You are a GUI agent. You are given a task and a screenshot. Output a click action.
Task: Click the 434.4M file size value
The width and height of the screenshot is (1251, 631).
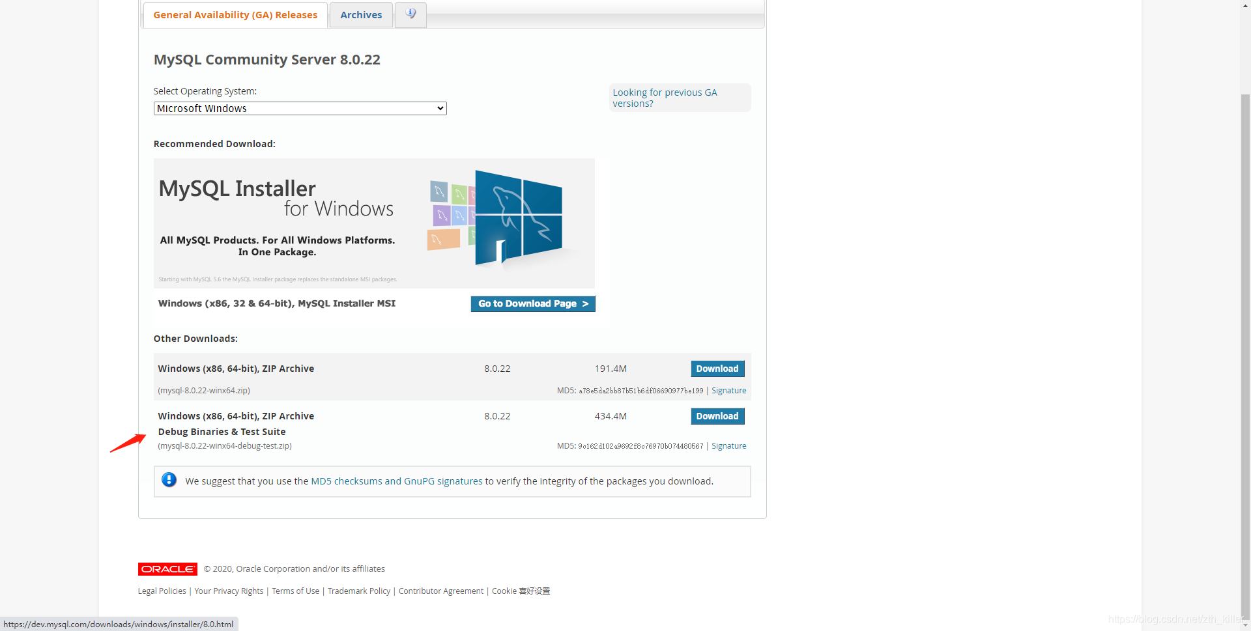click(611, 416)
